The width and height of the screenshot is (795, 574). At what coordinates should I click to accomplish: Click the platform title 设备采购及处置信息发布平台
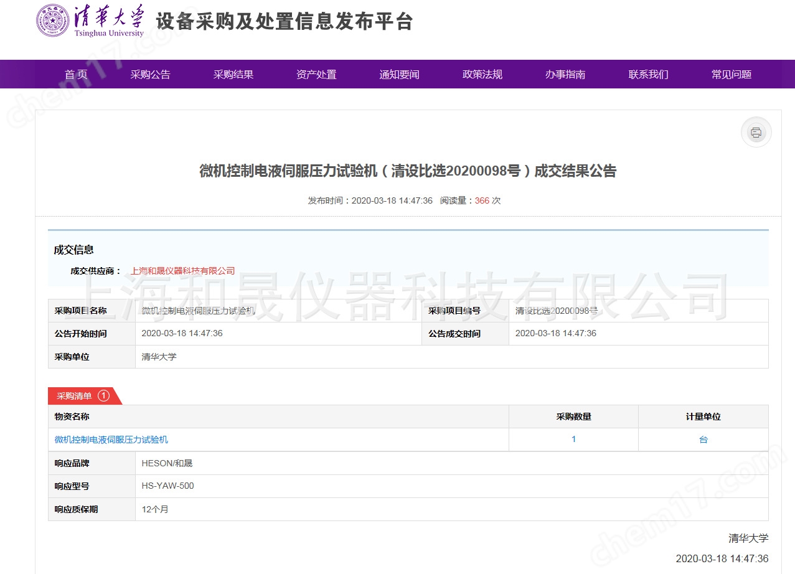point(285,21)
